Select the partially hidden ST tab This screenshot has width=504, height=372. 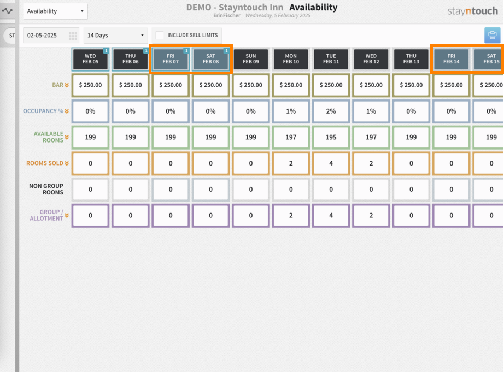point(10,36)
